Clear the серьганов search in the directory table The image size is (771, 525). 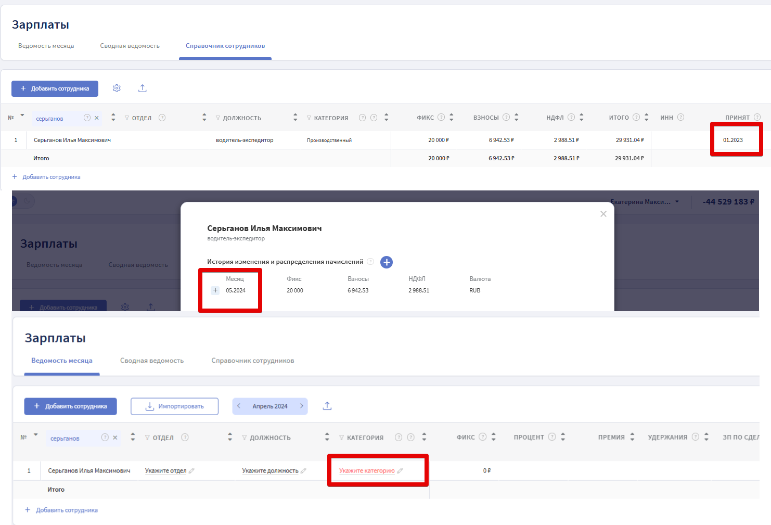tap(97, 118)
